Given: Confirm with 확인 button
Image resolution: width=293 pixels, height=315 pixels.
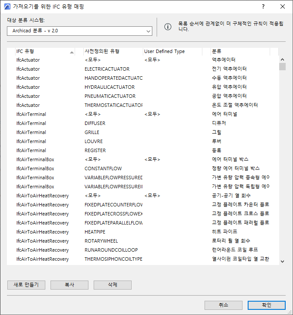Looking at the screenshot, I should [x=267, y=305].
